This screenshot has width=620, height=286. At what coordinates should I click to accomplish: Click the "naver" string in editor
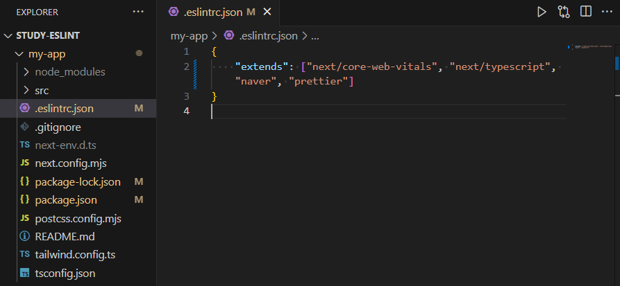click(x=255, y=82)
